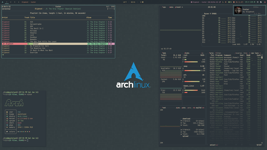Click the moon night-mode icon in top bar
This screenshot has width=267, height=150.
[x=223, y=2]
